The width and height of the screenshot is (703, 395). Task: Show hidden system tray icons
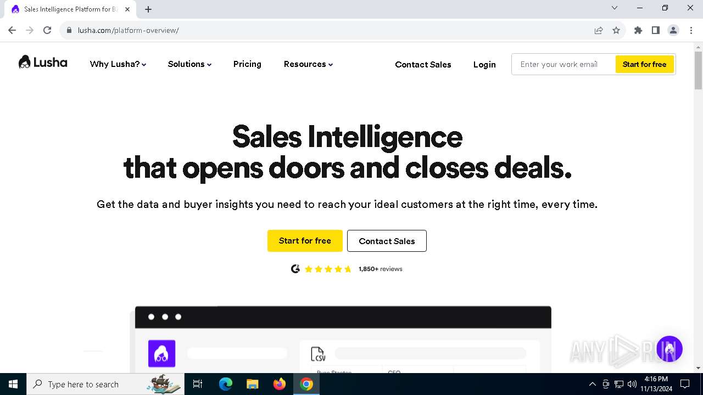[592, 384]
